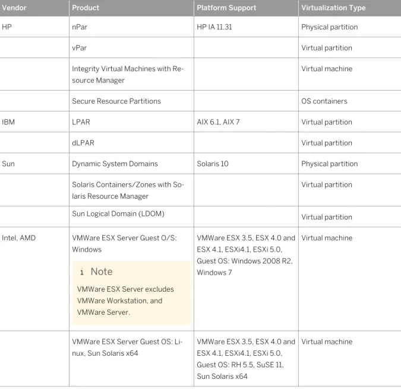Viewport: 401px width, 389px height.
Task: Click the info icon beside Note
Action: 81,272
